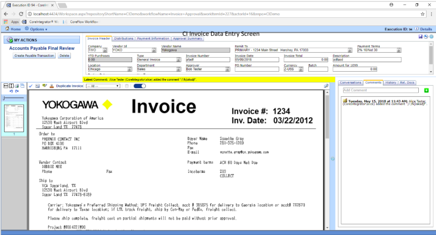Image resolution: width=436 pixels, height=235 pixels.
Task: Open the CoreFlow Workflow bookmark
Action: (x=81, y=22)
